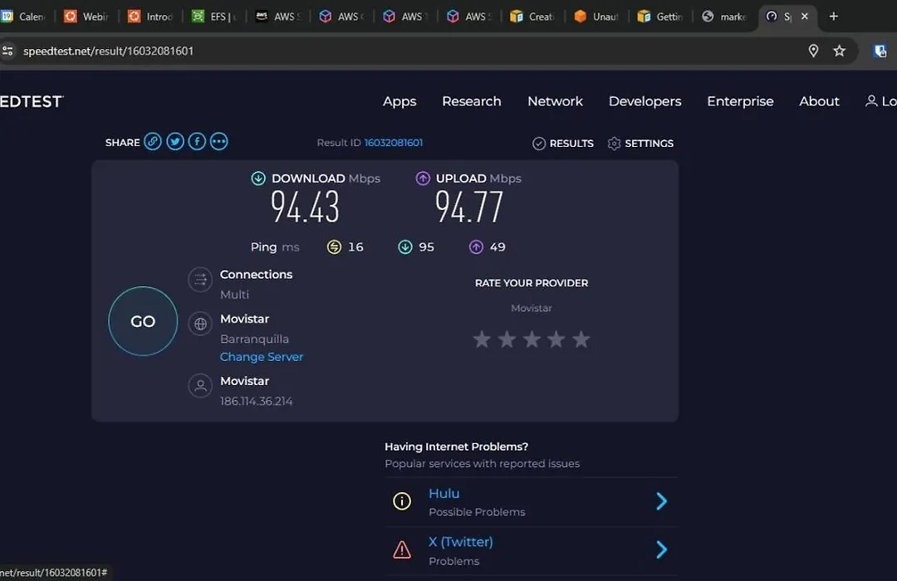Click the UPLOAD arrow icon
The image size is (897, 581).
tap(423, 178)
